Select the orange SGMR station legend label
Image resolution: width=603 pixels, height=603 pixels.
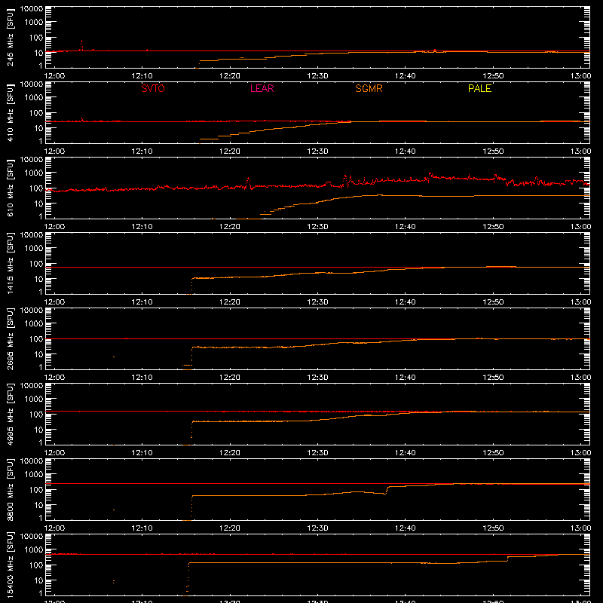(x=369, y=88)
